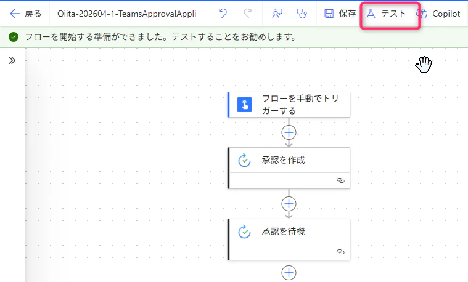Open connection link icon on 承認を作成

(x=340, y=180)
